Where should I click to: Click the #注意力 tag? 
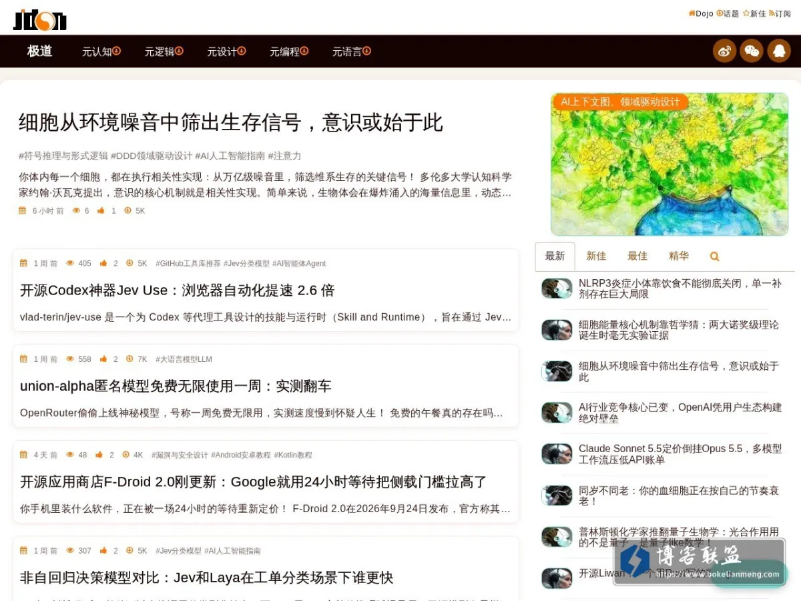pos(285,156)
